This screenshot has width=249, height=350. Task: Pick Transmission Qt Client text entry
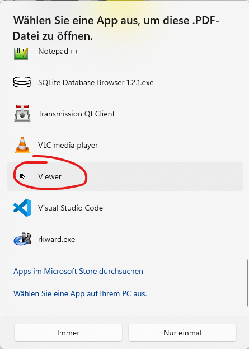coord(76,114)
